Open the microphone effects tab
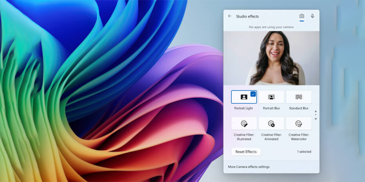Image resolution: width=365 pixels, height=182 pixels. tap(312, 16)
